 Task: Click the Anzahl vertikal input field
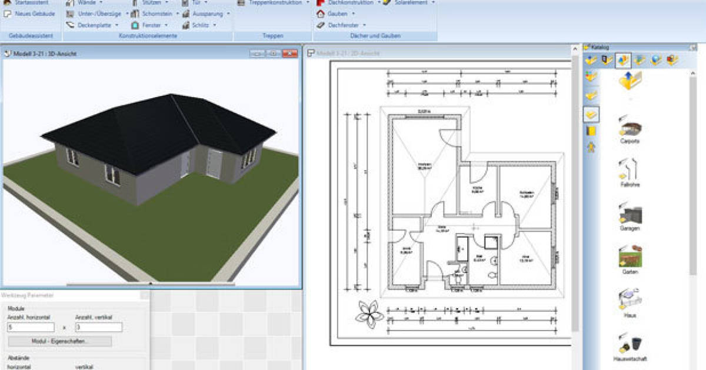click(x=99, y=327)
